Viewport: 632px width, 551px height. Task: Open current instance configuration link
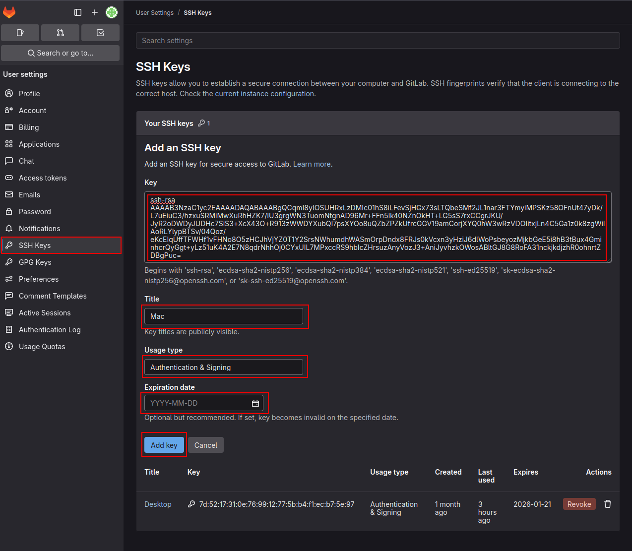pos(264,94)
